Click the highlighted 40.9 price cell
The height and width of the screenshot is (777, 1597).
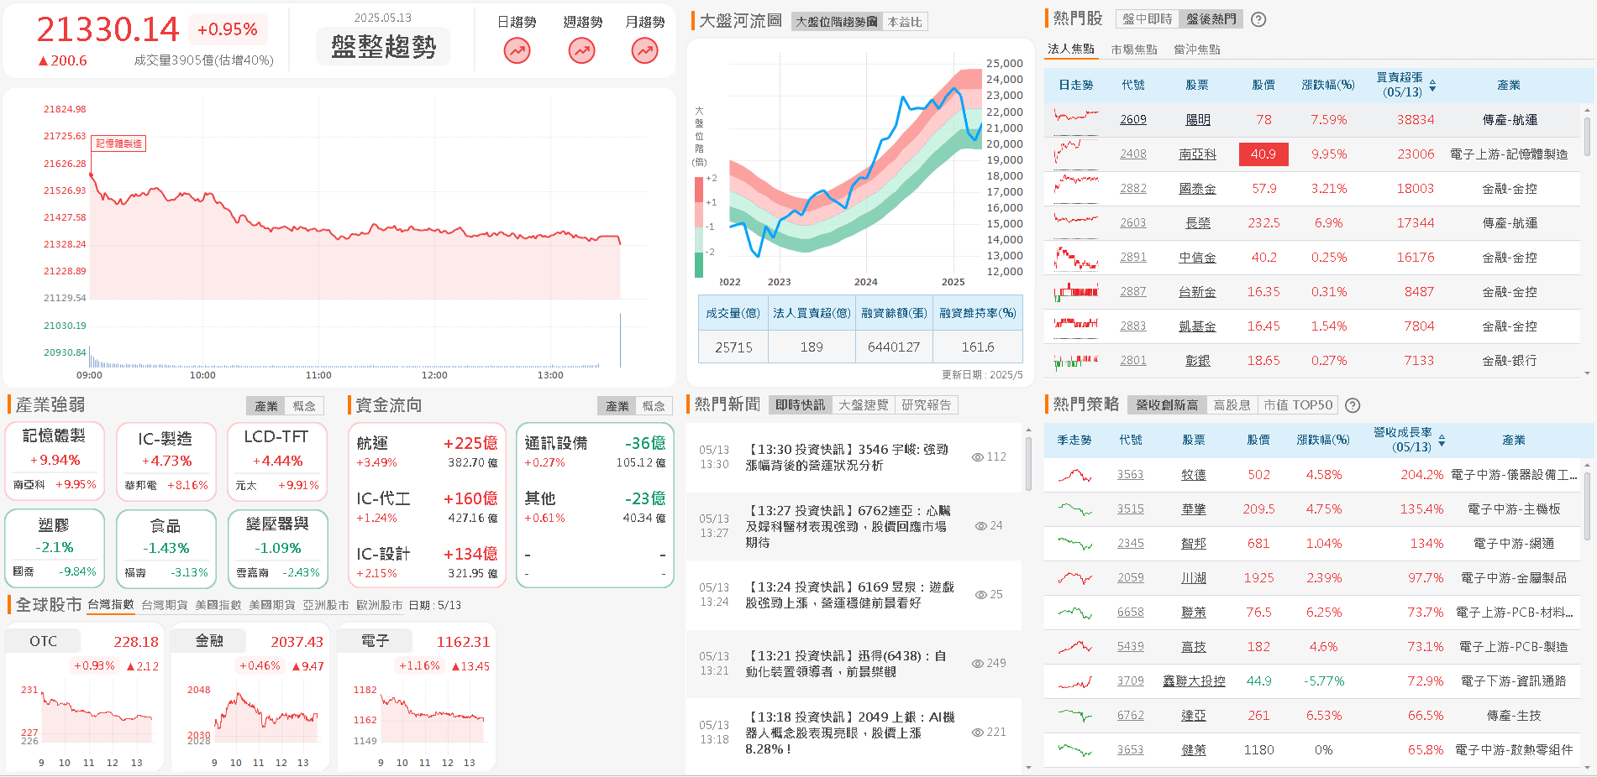[x=1263, y=154]
